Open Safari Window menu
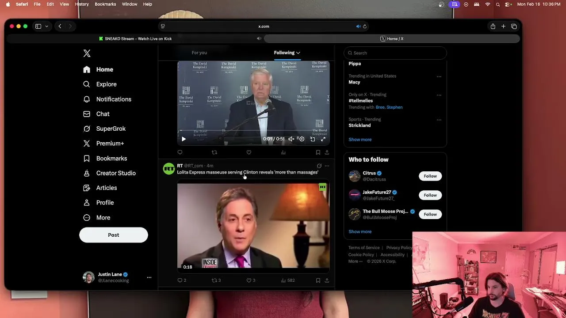 coord(130,4)
